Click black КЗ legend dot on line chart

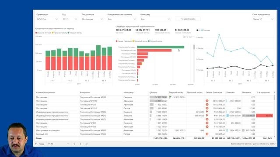(x=197, y=30)
